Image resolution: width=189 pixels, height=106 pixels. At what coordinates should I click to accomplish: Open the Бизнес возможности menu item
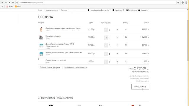pos(52,10)
